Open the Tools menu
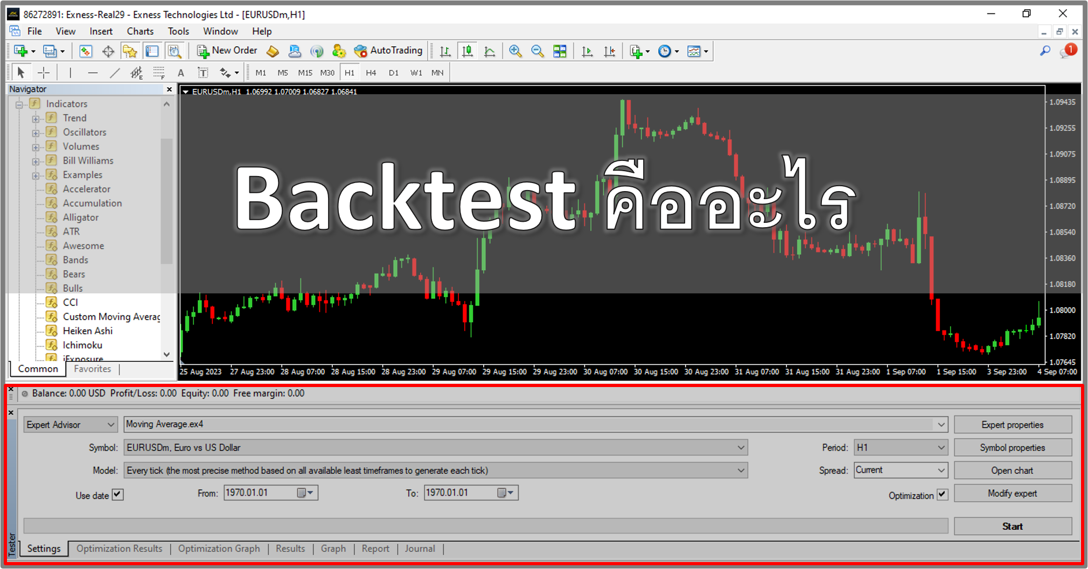 point(178,31)
